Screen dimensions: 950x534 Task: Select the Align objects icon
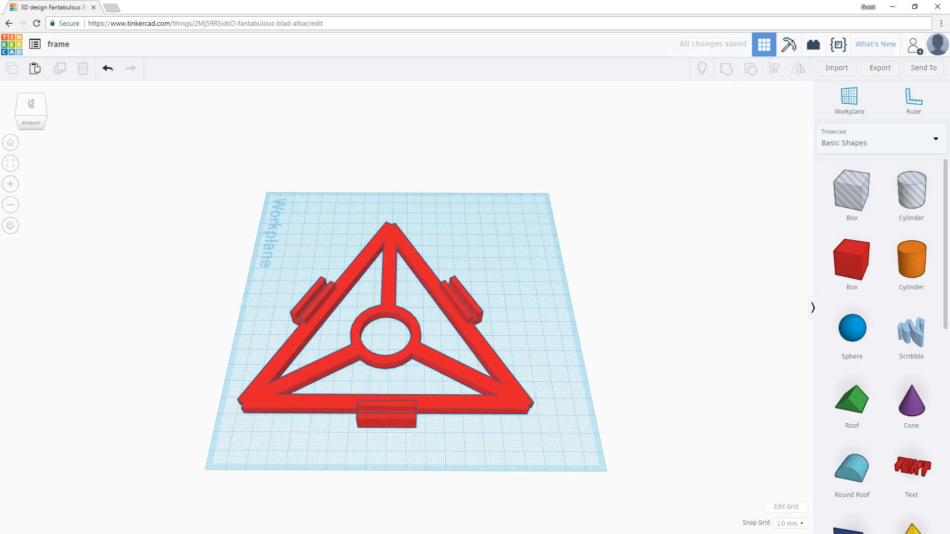click(x=775, y=68)
